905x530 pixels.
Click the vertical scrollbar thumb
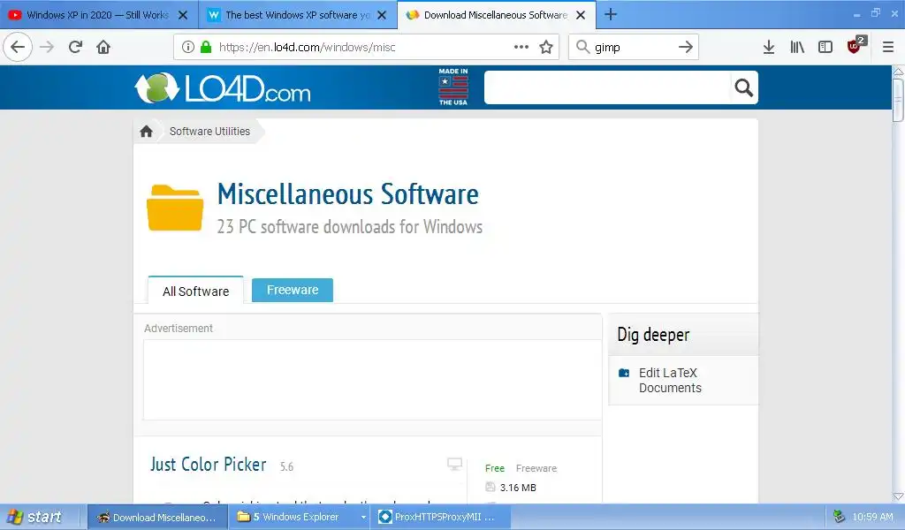pyautogui.click(x=898, y=100)
